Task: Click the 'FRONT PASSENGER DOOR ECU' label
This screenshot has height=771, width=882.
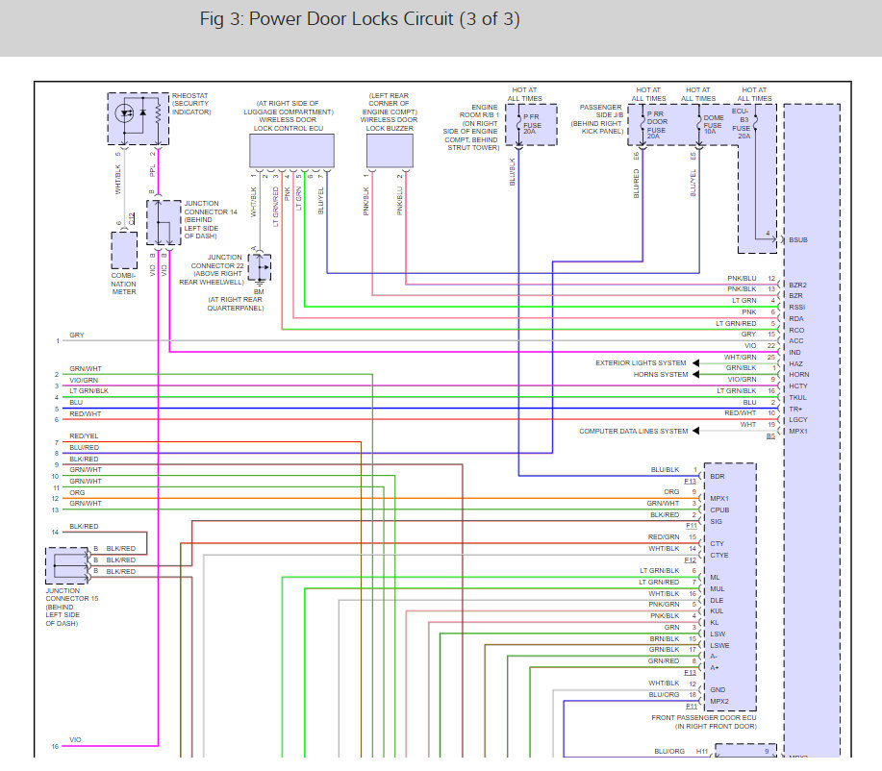Action: pyautogui.click(x=704, y=718)
